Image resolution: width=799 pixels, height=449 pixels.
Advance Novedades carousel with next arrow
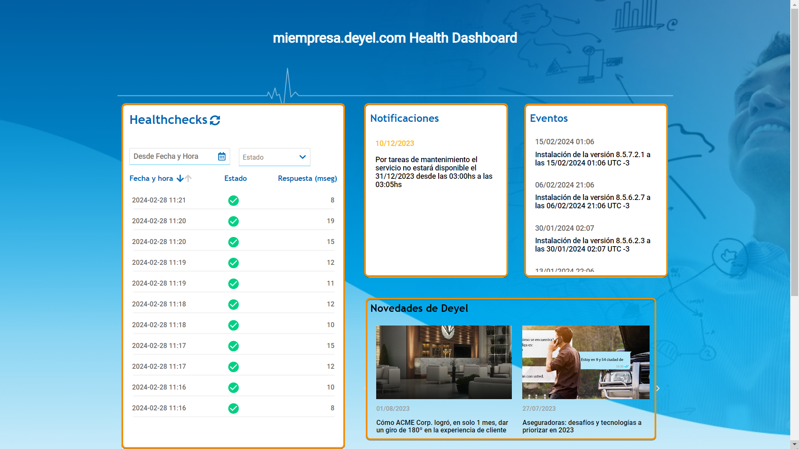coord(658,388)
